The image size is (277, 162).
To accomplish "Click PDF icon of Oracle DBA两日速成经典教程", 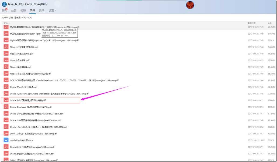I will 6,120.
